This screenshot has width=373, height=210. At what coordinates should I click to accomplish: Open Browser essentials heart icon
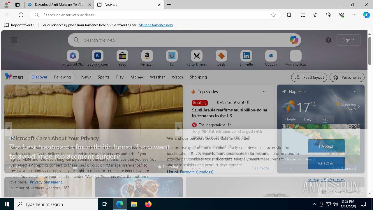click(342, 15)
